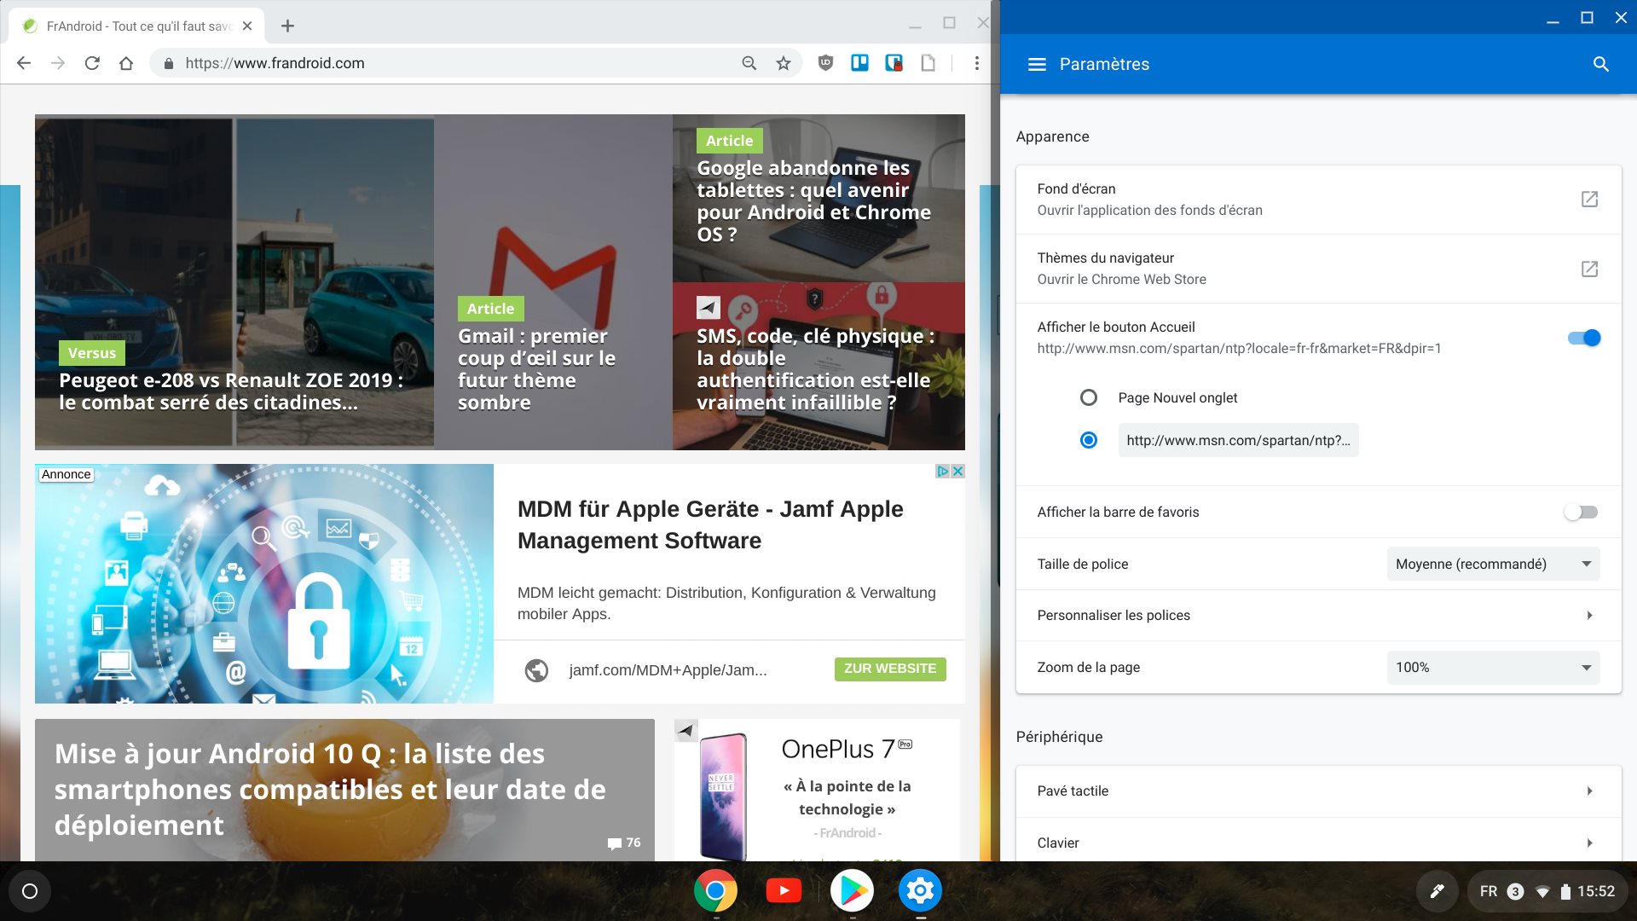Open Taille de police dropdown
Screen dimensions: 1637x921
tap(1493, 564)
